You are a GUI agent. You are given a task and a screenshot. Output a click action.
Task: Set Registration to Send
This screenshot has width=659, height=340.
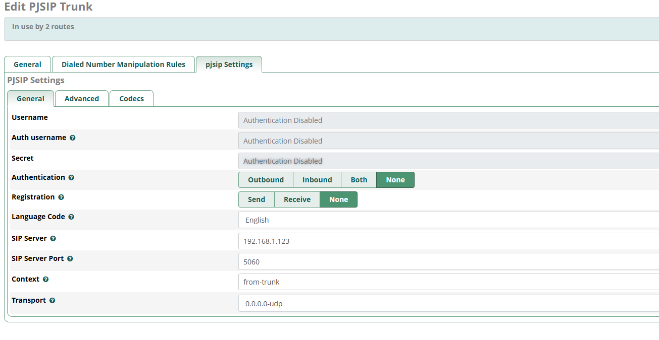[257, 199]
